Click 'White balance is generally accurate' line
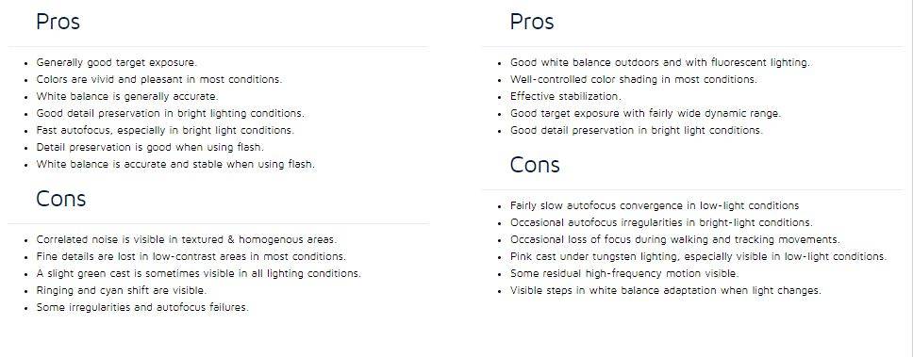 coord(127,96)
